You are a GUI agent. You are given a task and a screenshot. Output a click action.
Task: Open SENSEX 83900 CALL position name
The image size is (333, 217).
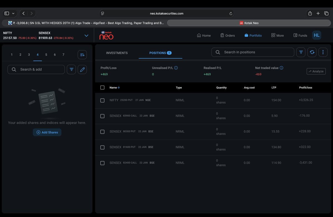click(132, 116)
